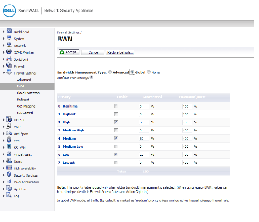Click the 3G/4G/Modem icon

tap(9, 52)
